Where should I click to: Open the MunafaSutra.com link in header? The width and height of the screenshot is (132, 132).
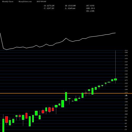pos(25,2)
